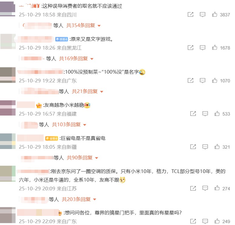The width and height of the screenshot is (235, 225).
Task: Like the 友商越急小米越稳 comment
Action: point(217,114)
